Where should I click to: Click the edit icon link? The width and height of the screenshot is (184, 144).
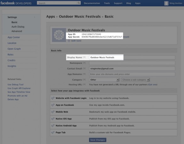point(76,41)
